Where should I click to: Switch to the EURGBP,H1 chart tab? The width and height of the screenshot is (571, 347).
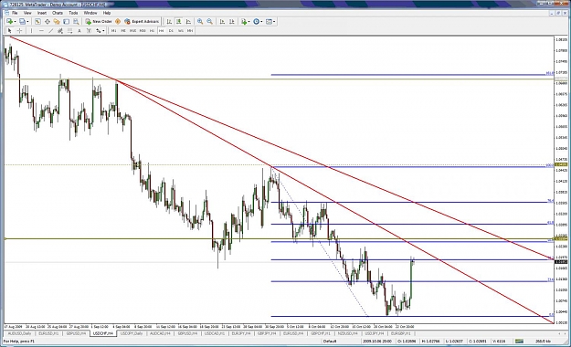pyautogui.click(x=400, y=333)
